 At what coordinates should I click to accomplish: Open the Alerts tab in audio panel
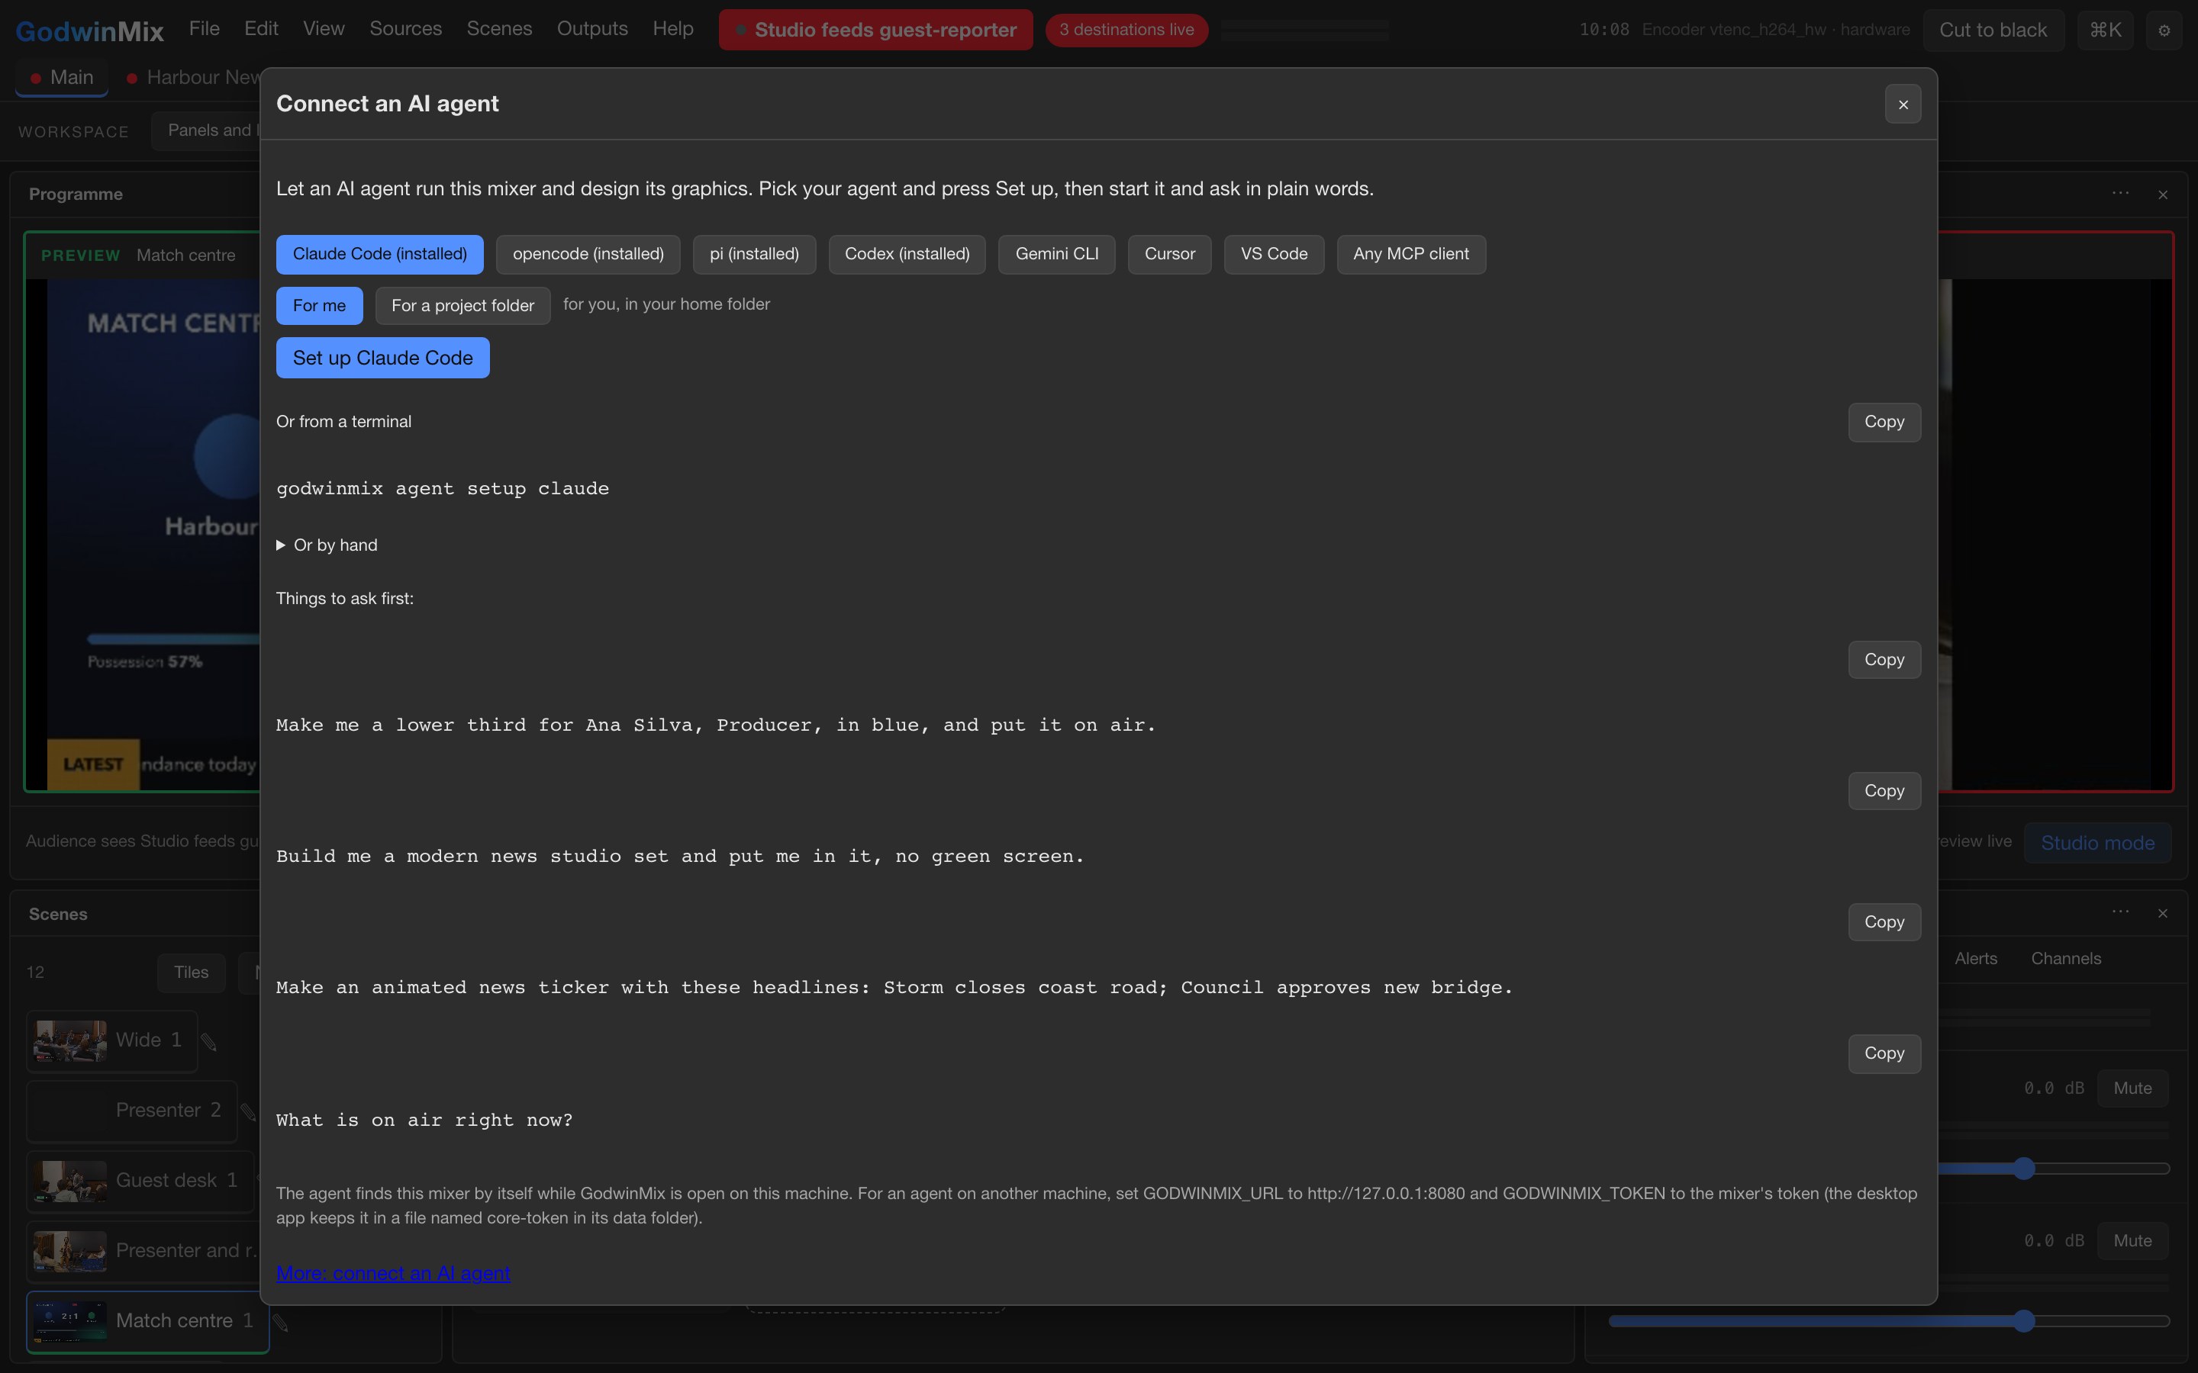tap(1975, 959)
